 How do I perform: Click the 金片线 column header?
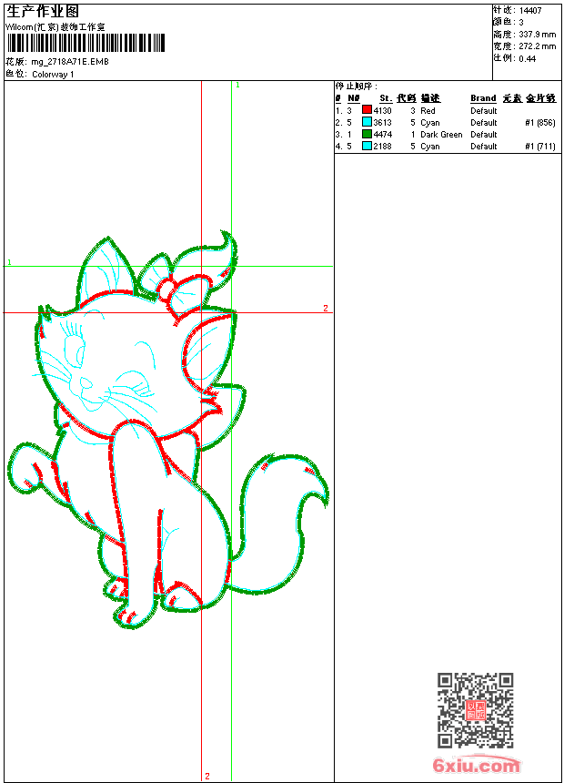pyautogui.click(x=541, y=98)
